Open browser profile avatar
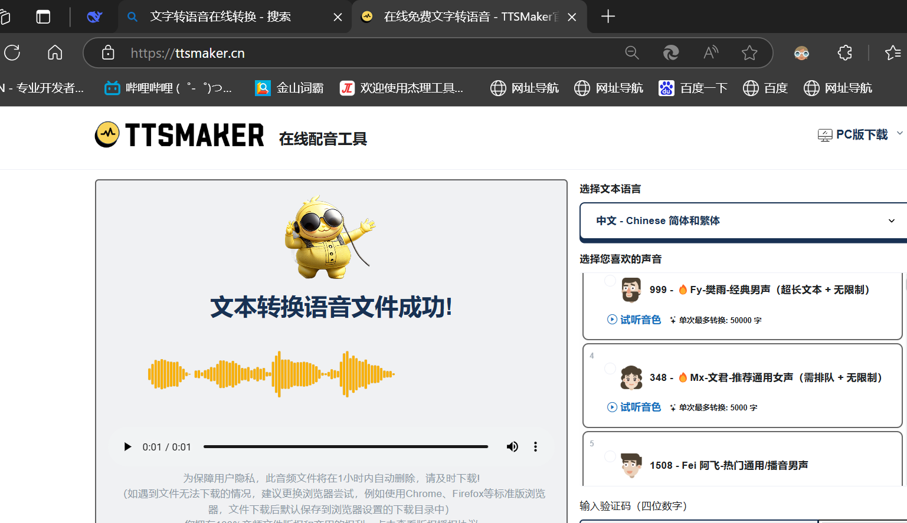The width and height of the screenshot is (907, 523). 801,53
